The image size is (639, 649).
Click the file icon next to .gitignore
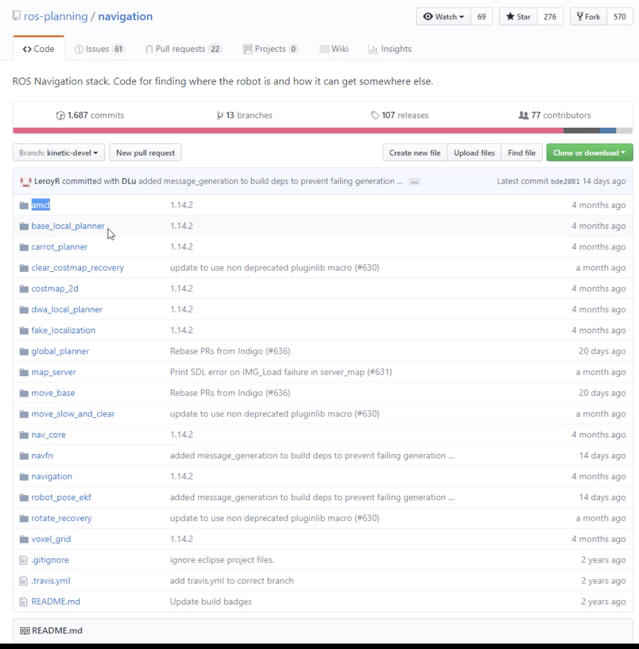(x=23, y=560)
